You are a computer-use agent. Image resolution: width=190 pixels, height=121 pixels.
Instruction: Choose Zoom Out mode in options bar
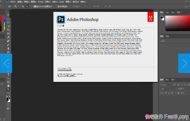[x=27, y=6]
